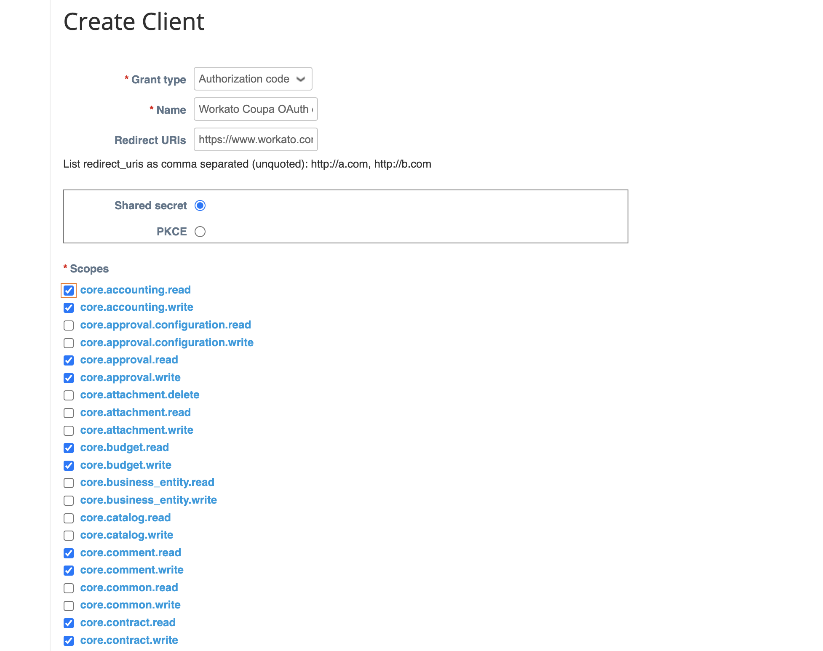Open the core.budget.write scope link
This screenshot has width=823, height=651.
[126, 465]
